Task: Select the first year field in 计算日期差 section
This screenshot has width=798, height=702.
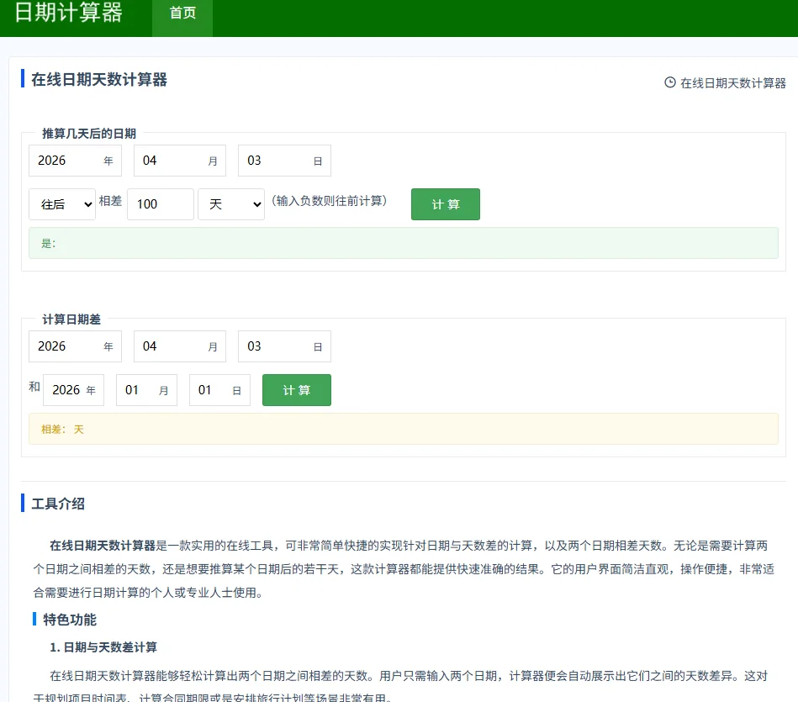Action: pyautogui.click(x=75, y=346)
